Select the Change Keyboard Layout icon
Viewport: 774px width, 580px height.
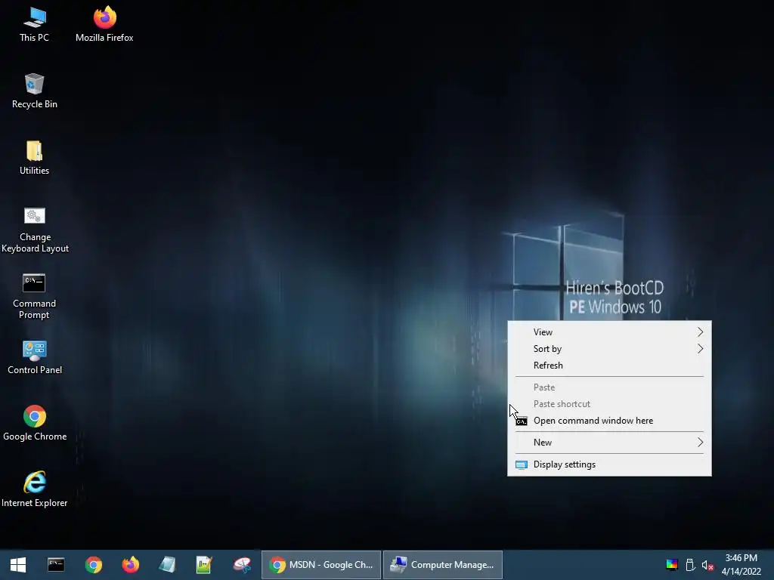point(35,230)
